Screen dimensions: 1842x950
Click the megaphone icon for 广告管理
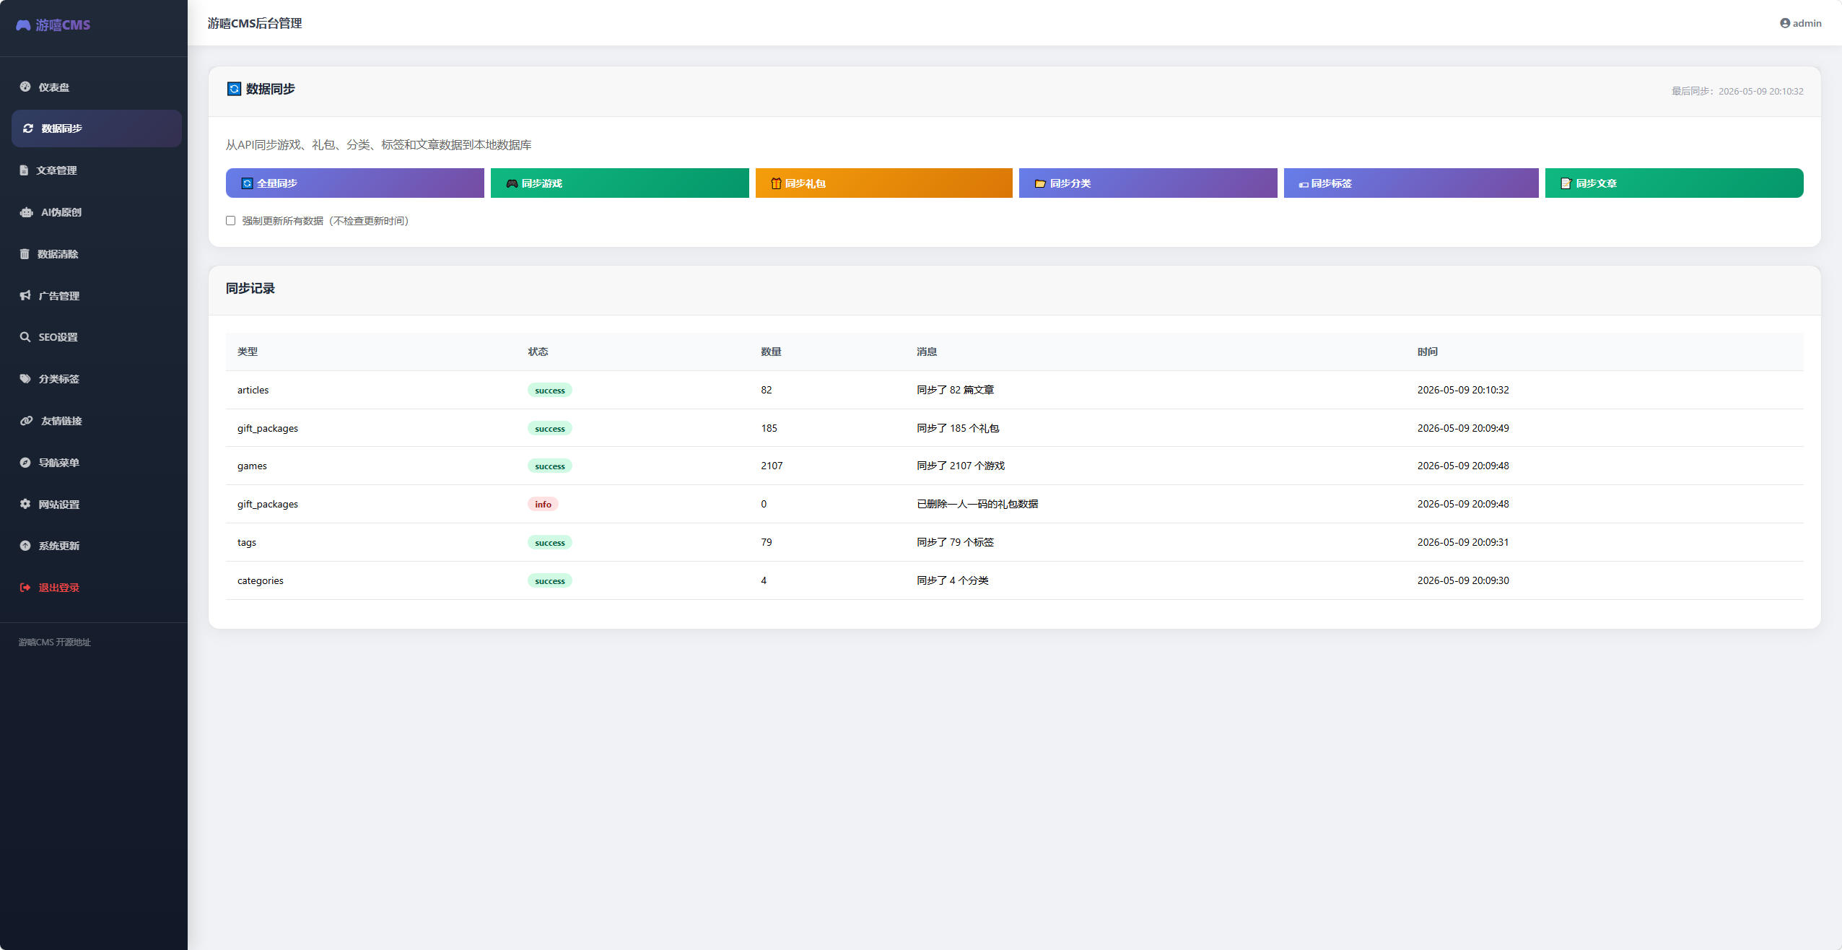(x=25, y=295)
